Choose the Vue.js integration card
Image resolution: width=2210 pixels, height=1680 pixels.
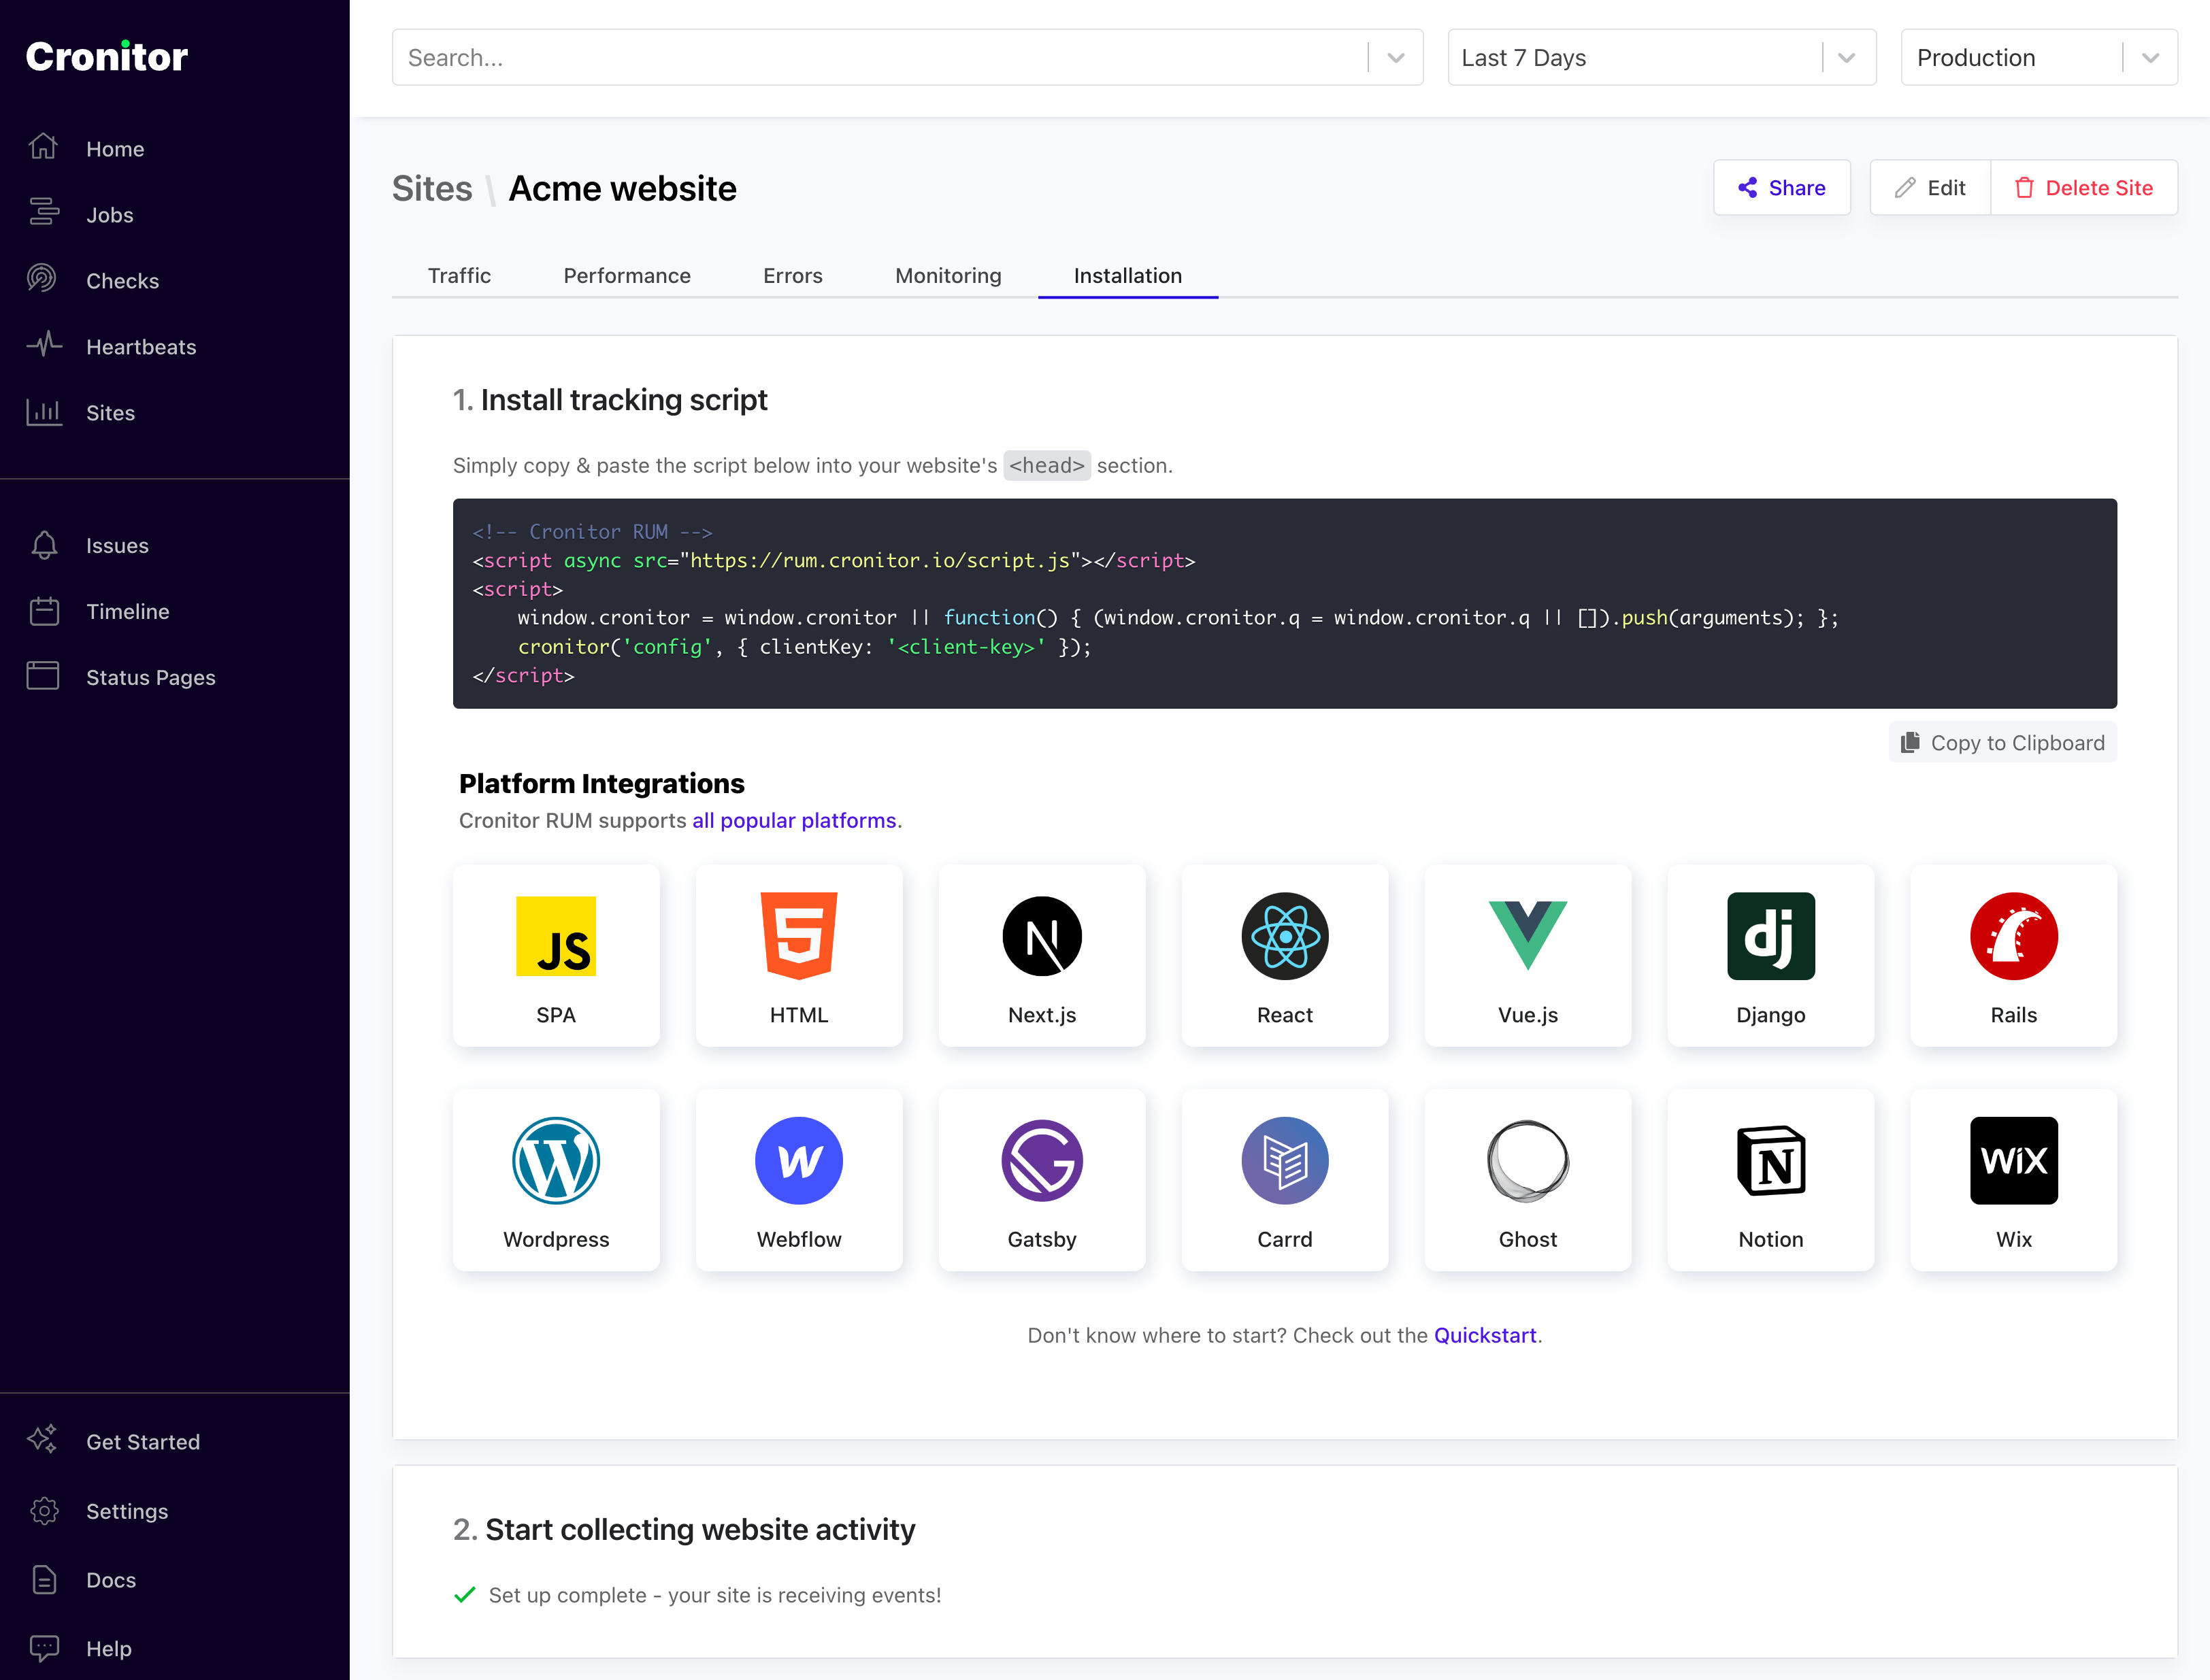coord(1528,956)
